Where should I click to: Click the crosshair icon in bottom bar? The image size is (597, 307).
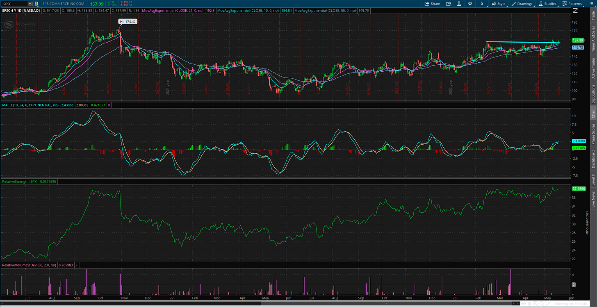(x=529, y=304)
